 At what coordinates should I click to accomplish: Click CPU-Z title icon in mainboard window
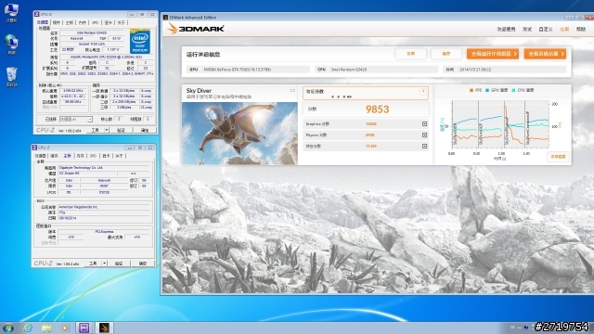coord(35,148)
